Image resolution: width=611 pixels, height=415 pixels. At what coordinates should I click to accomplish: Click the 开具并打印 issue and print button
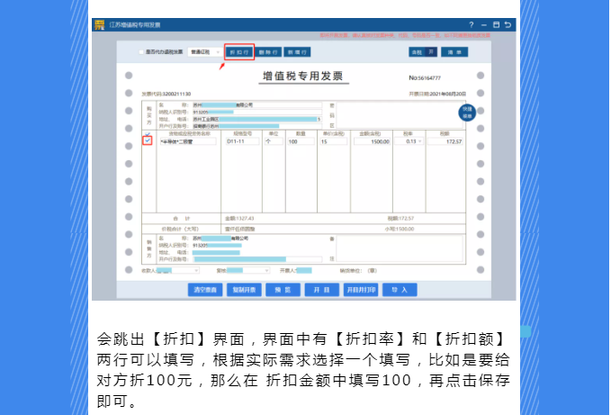[x=361, y=290]
